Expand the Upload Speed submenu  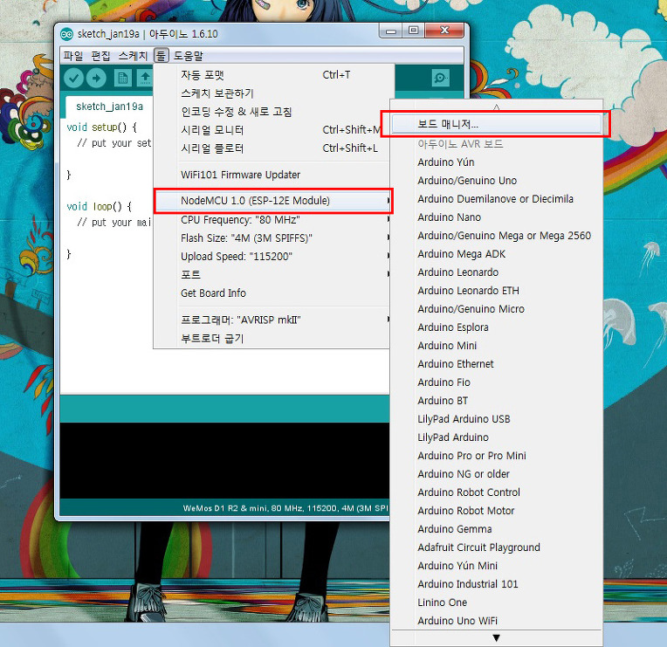tap(272, 257)
